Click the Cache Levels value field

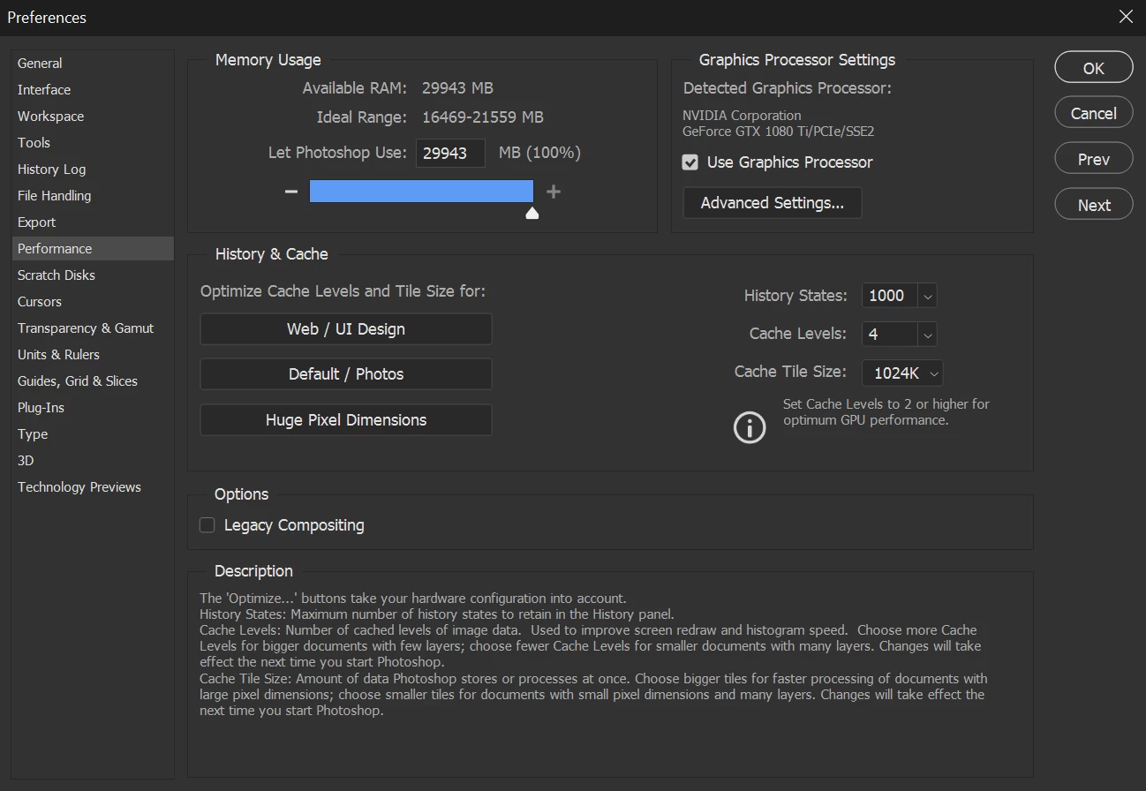891,335
